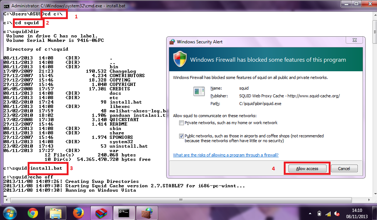
Task: Open the Windows Start menu
Action: 10,213
